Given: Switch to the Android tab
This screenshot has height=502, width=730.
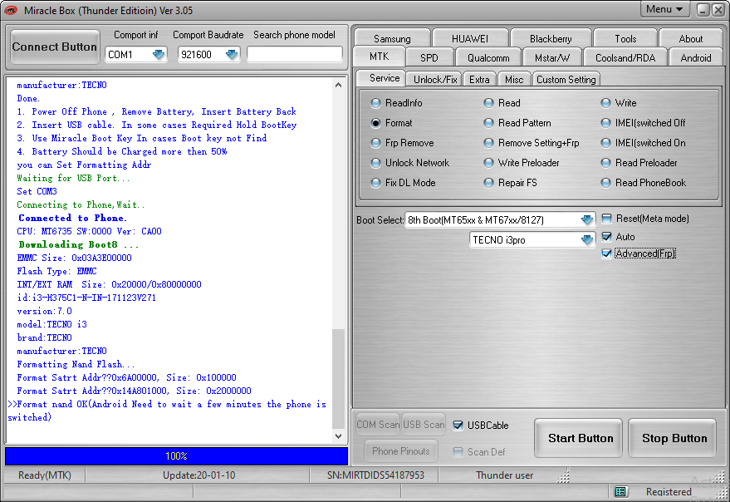Looking at the screenshot, I should (696, 58).
